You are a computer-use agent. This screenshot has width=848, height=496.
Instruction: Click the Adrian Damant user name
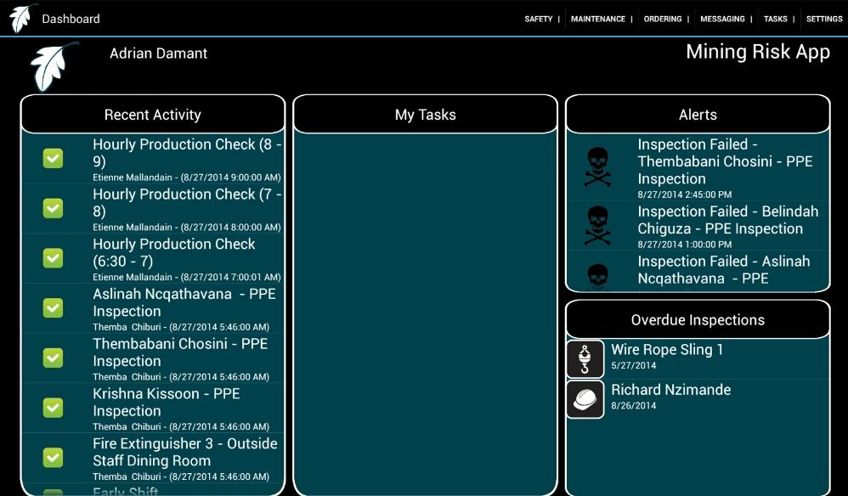[158, 54]
